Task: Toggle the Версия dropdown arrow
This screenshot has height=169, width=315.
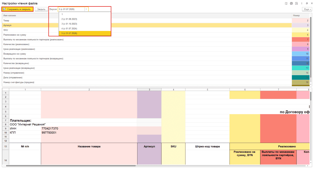Action: 86,9
